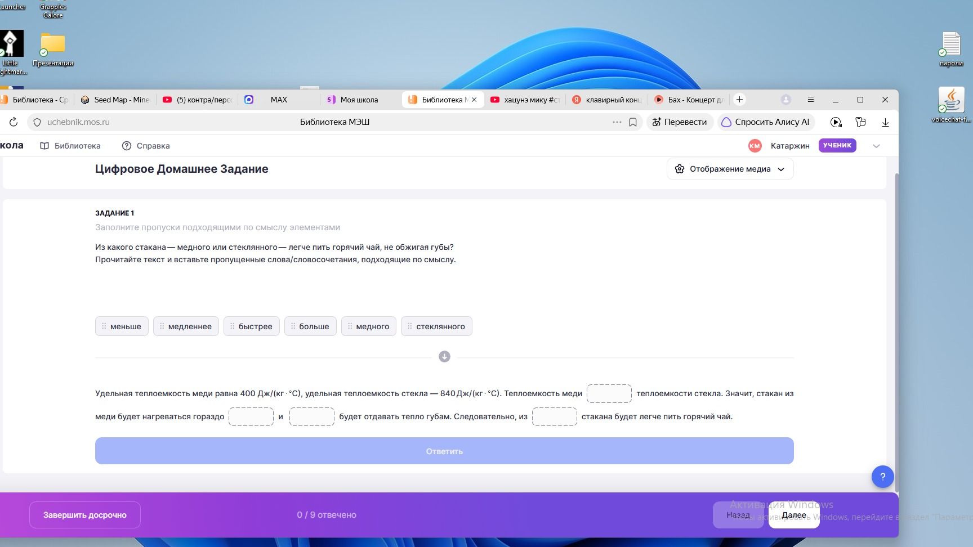Close the active Библиотека МЭШ tab
973x547 pixels.
[x=474, y=100]
